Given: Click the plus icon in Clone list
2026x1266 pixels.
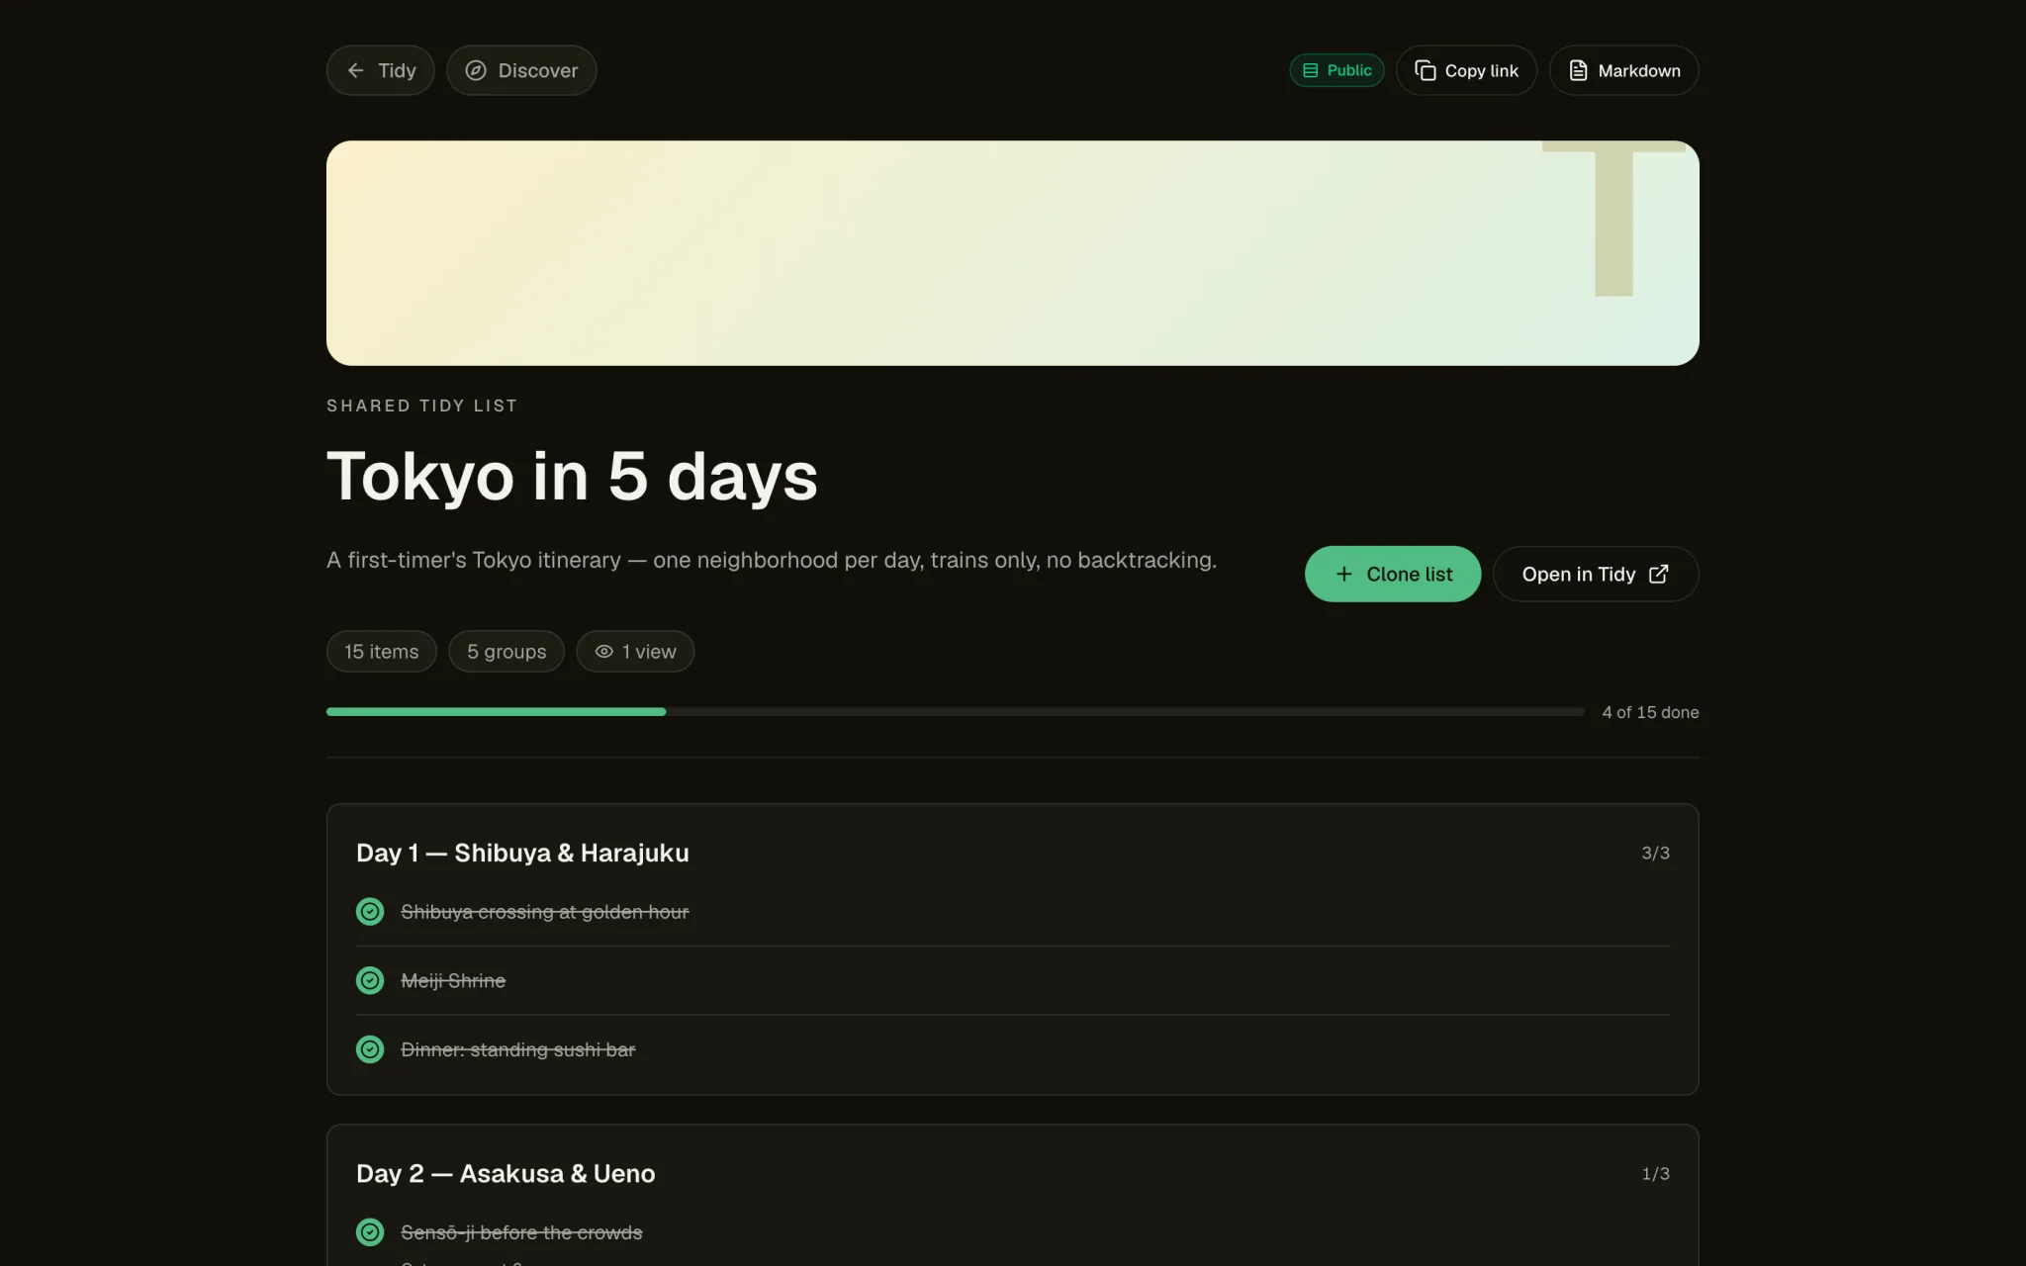Looking at the screenshot, I should tap(1343, 574).
